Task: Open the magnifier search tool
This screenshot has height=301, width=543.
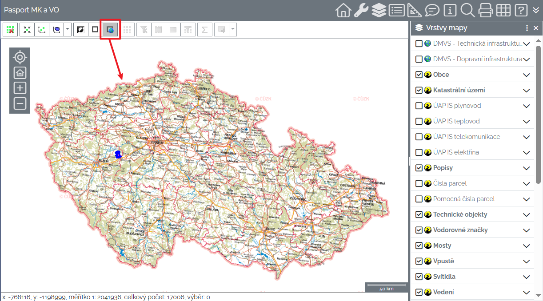Action: [467, 10]
